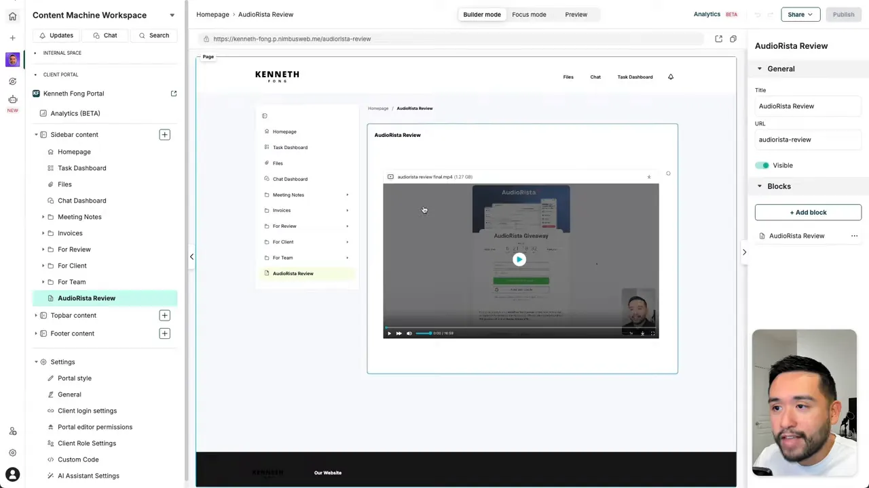Copy the page link icon above the canvas

pos(733,39)
